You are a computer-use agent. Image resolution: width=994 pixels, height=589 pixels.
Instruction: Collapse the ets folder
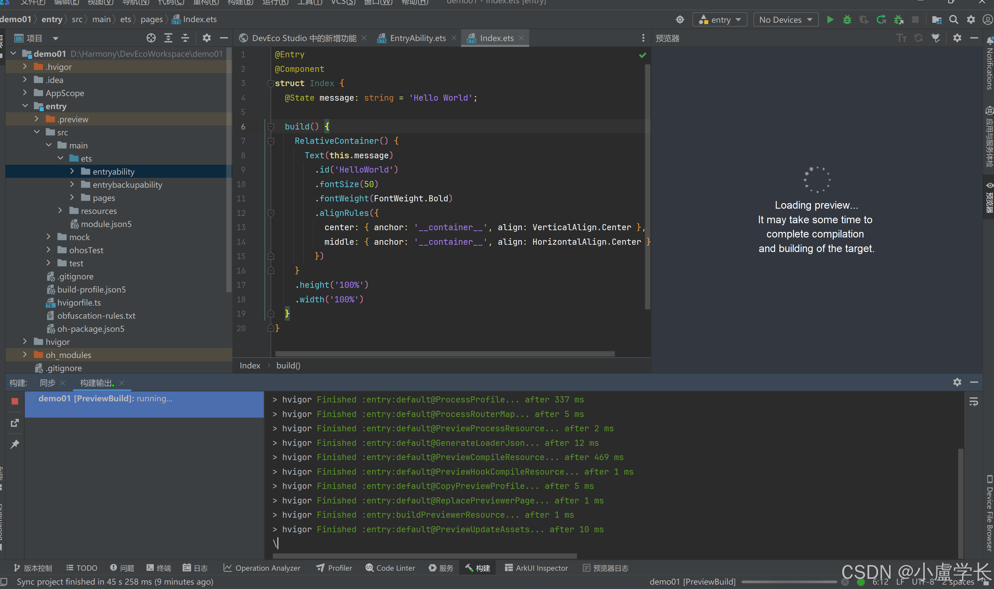point(60,158)
